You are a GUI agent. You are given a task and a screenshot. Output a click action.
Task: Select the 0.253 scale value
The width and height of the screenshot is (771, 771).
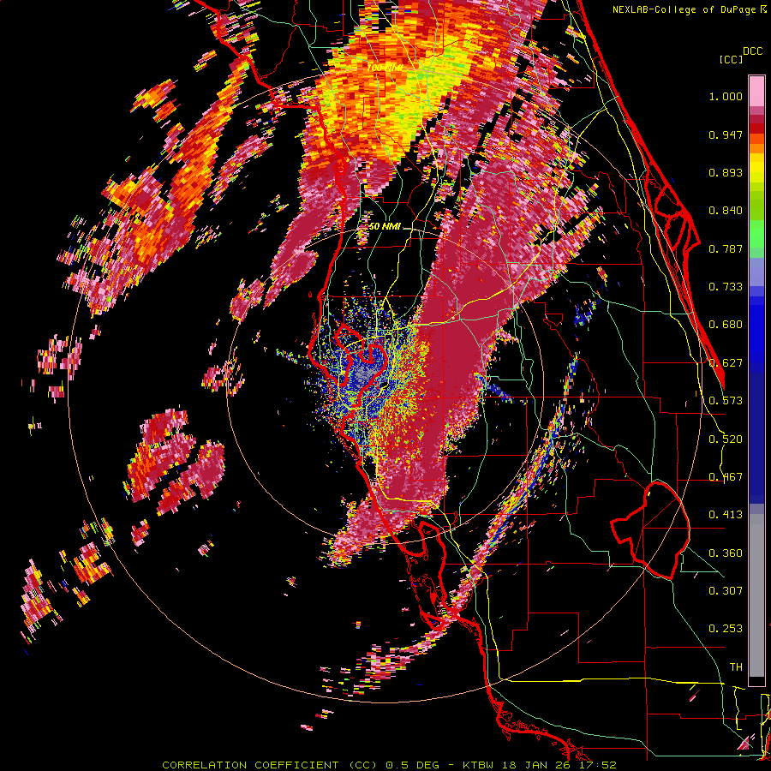(726, 629)
